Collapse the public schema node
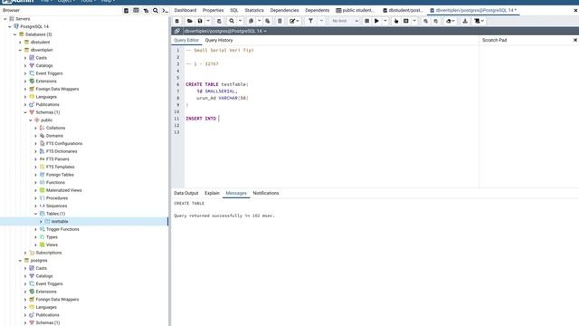Image resolution: width=579 pixels, height=326 pixels. [31, 120]
